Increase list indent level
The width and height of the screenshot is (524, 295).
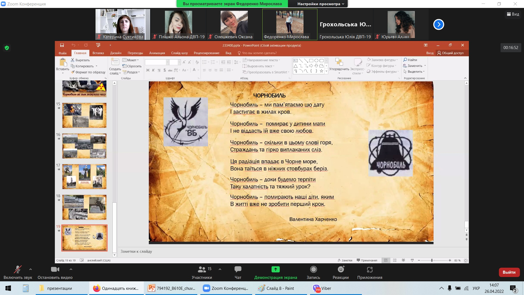tap(229, 62)
